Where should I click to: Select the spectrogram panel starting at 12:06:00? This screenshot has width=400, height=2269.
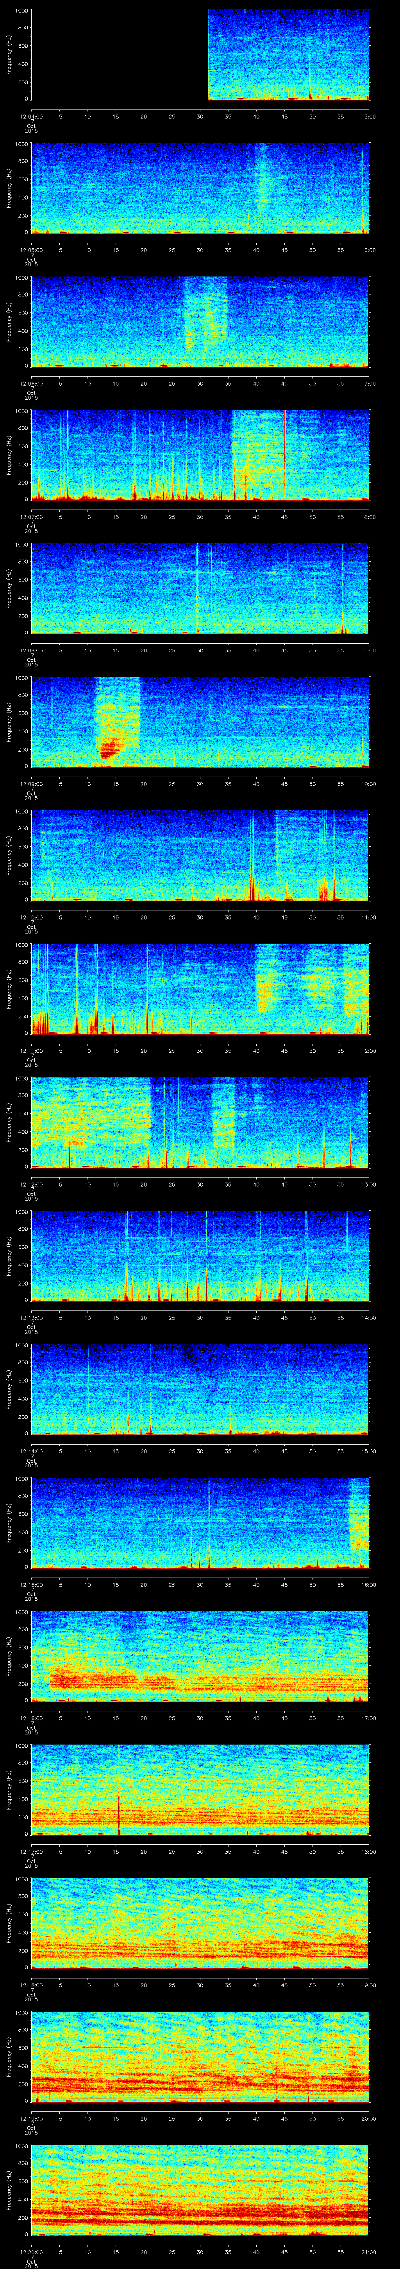point(200,321)
